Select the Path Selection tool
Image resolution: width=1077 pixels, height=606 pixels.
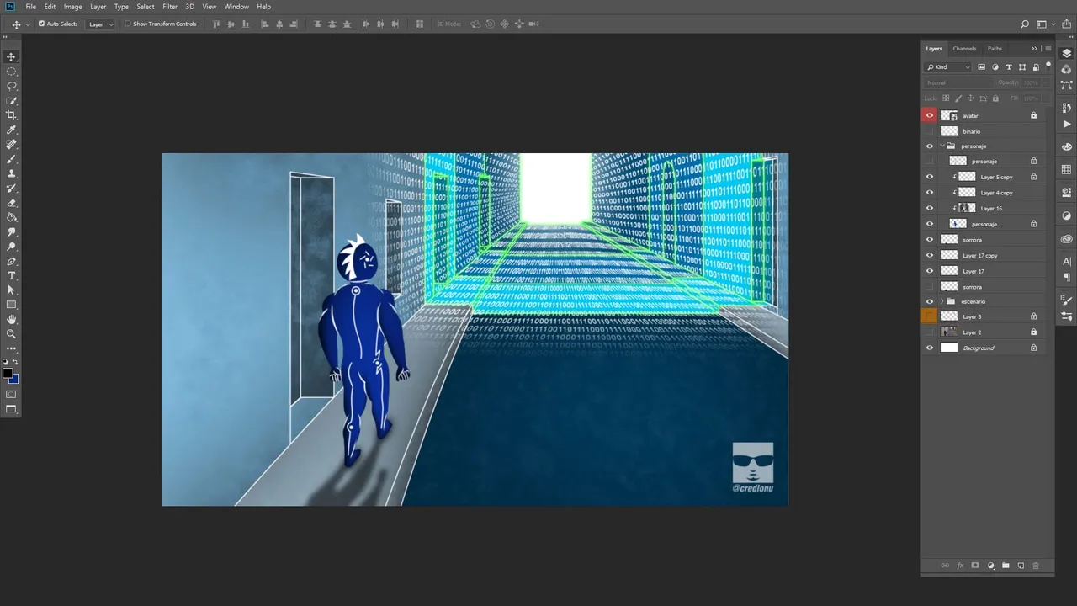click(x=11, y=290)
